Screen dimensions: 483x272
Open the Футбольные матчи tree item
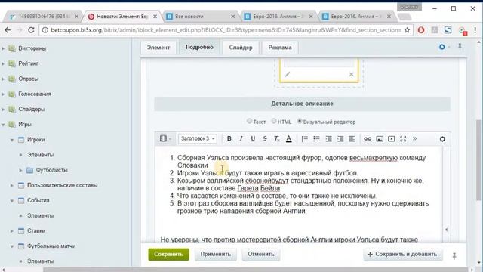51,246
